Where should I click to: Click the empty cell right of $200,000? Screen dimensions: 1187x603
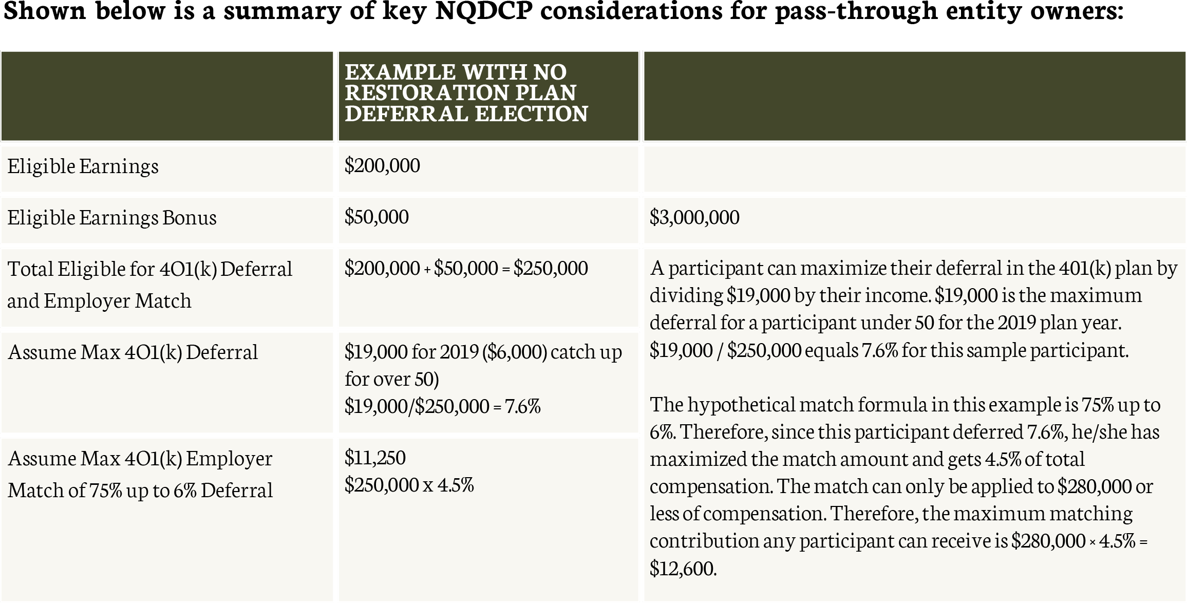click(914, 168)
